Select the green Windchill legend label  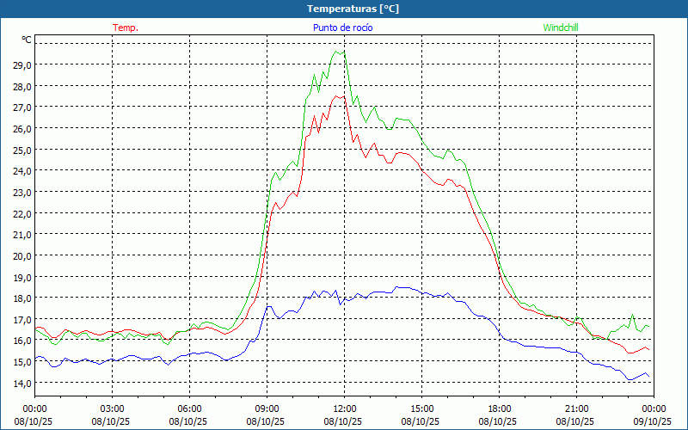point(561,28)
